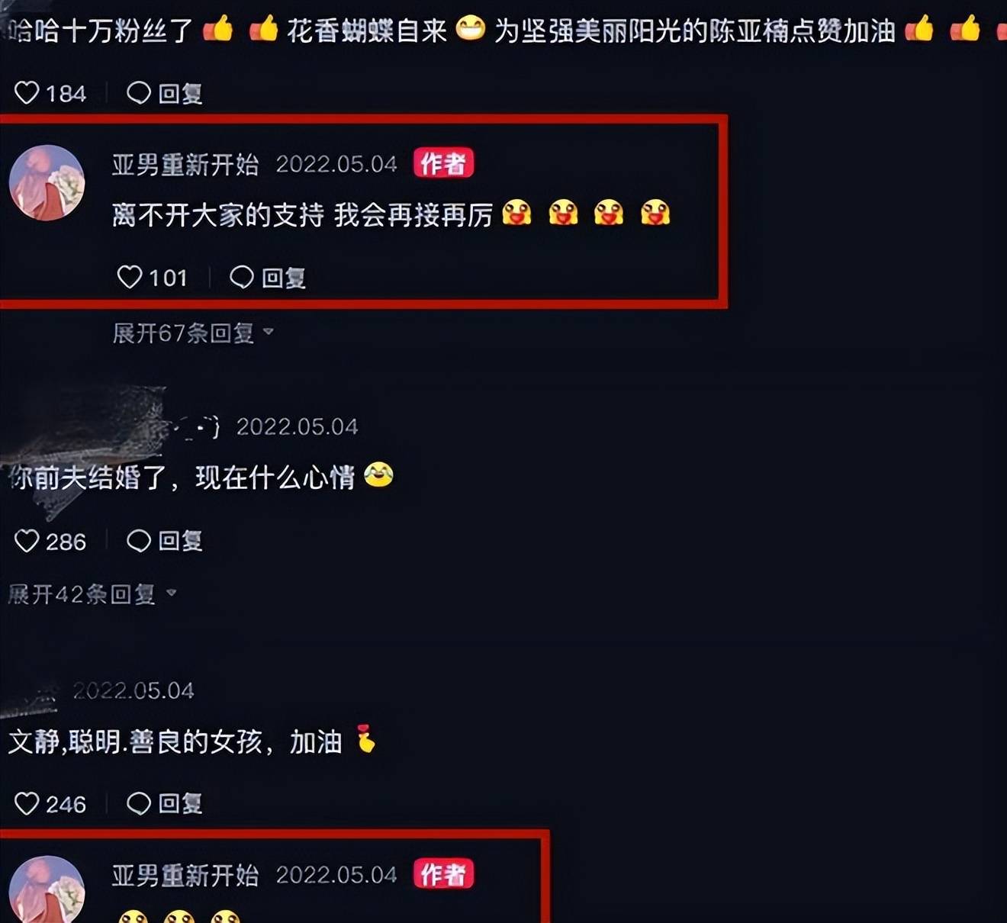Open username 亚男重新开始 in bottom comment
Viewport: 1007px width, 923px height.
coord(185,875)
